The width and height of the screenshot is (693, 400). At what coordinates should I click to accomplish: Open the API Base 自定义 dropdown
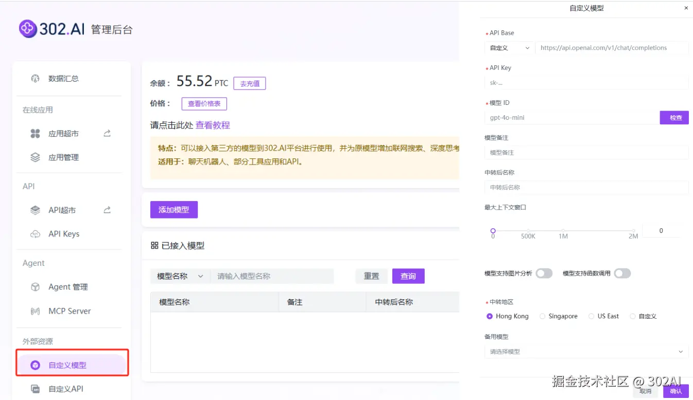coord(509,47)
